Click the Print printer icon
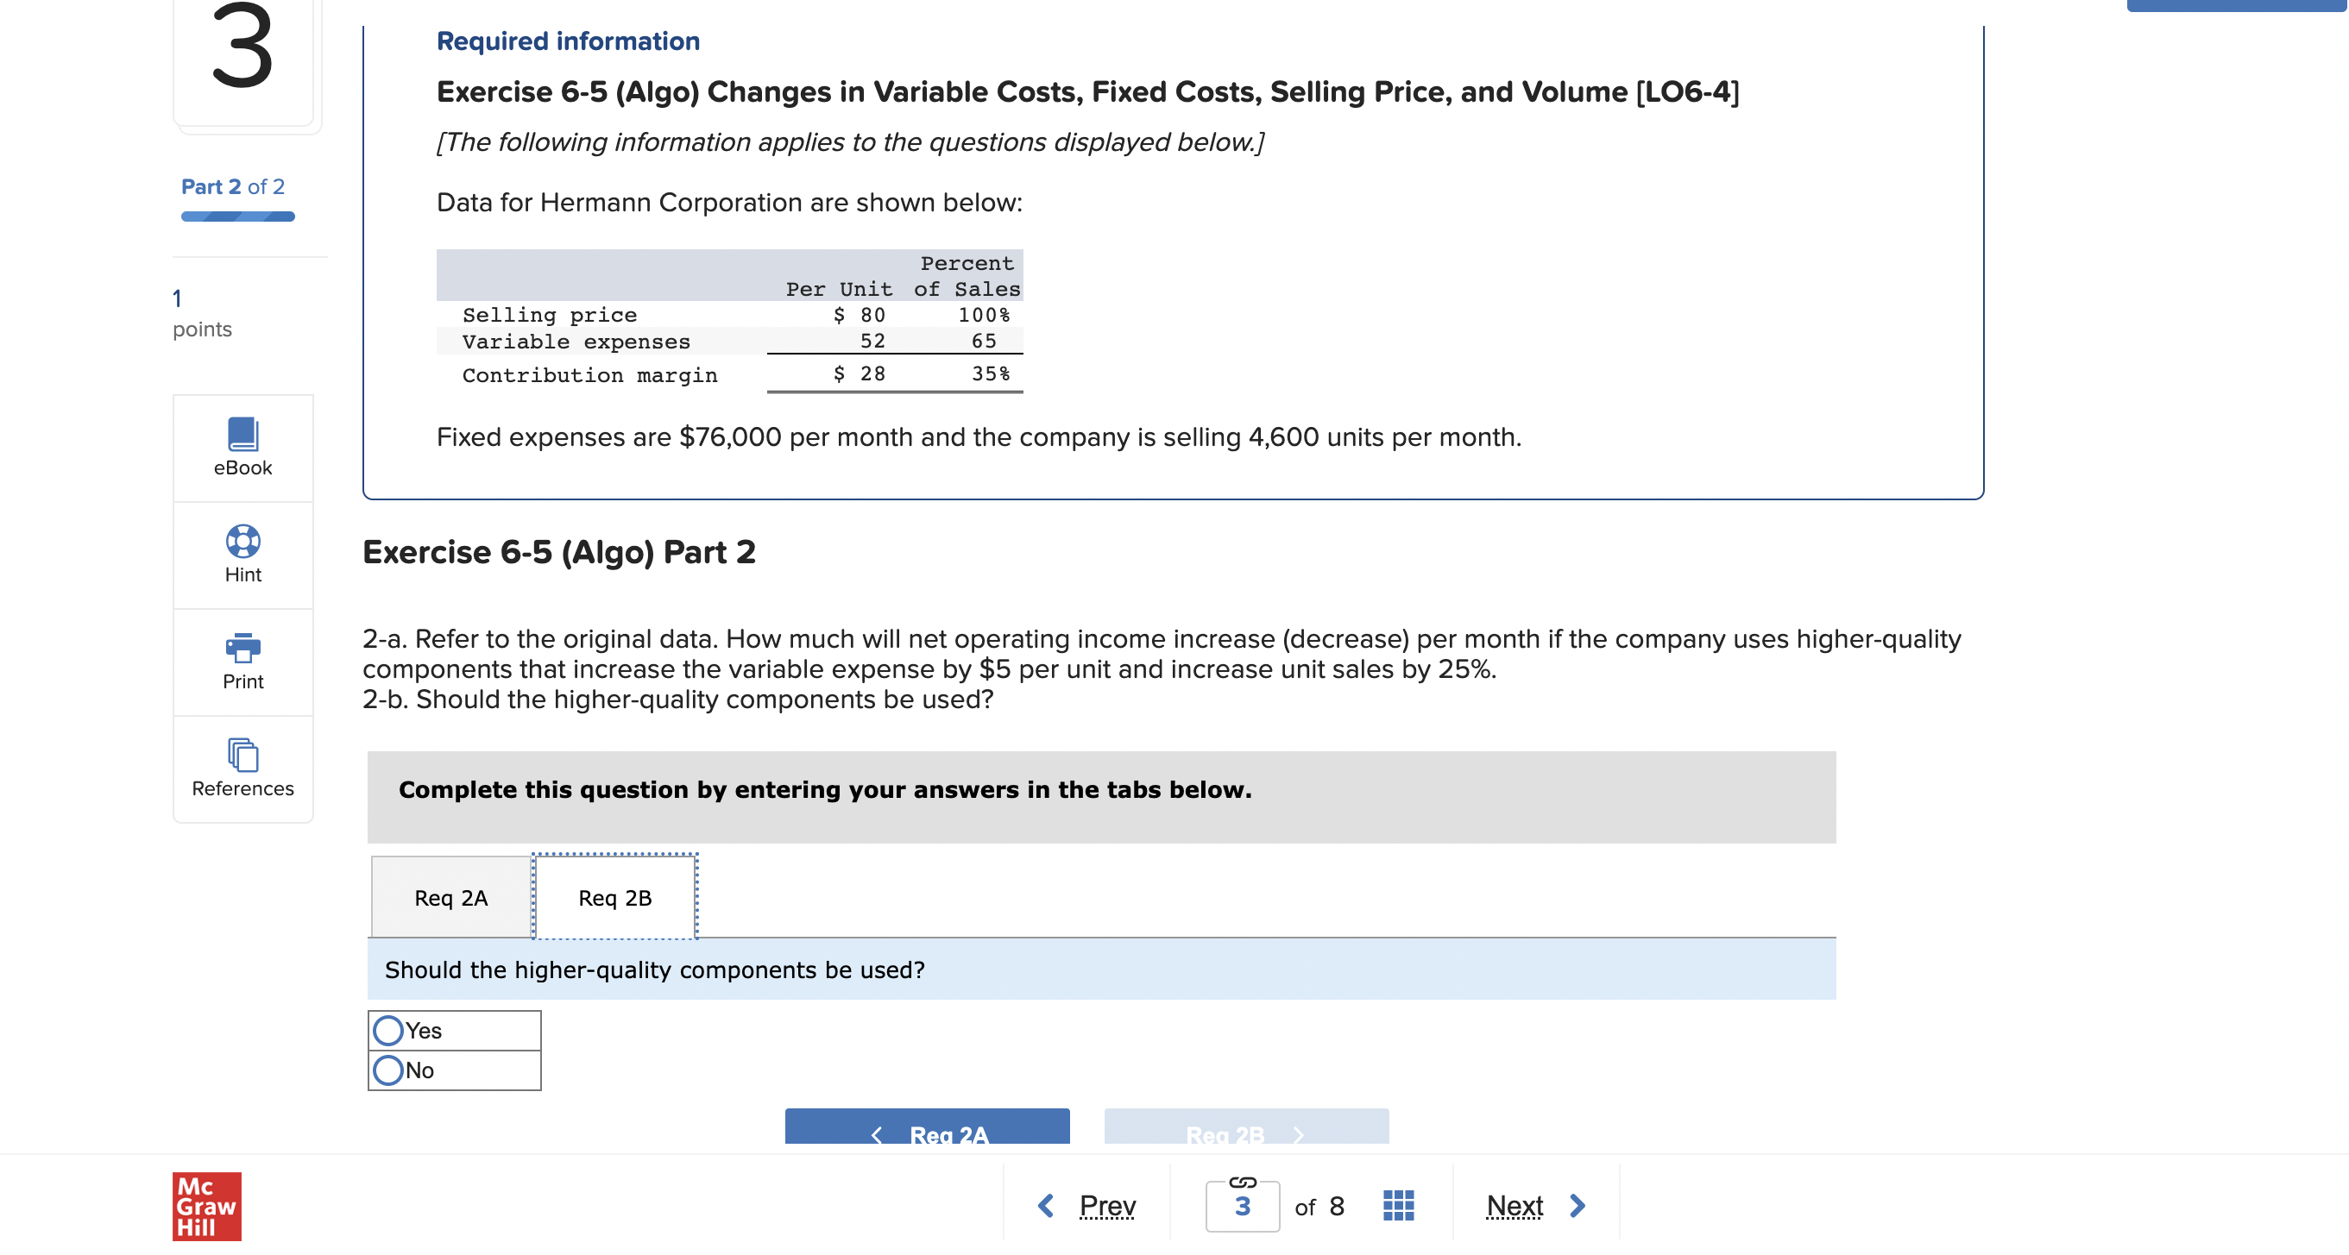The width and height of the screenshot is (2349, 1255). [242, 647]
